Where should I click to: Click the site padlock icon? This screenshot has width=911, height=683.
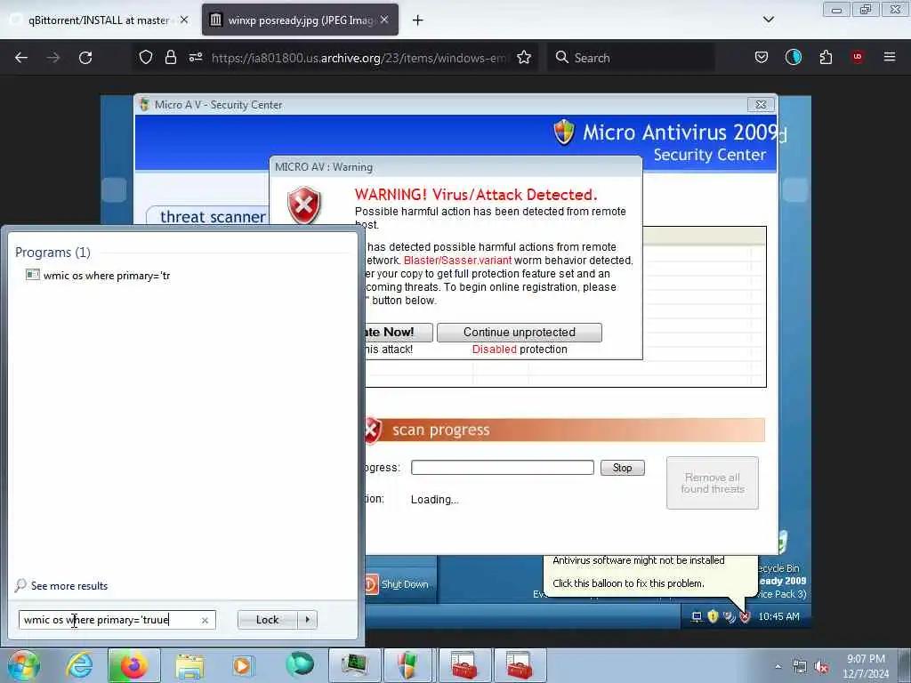170,57
